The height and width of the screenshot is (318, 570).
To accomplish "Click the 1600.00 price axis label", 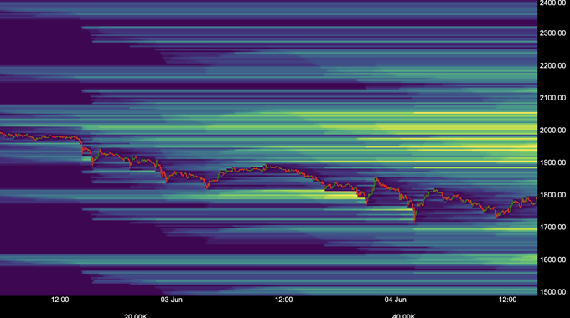I will (x=552, y=259).
